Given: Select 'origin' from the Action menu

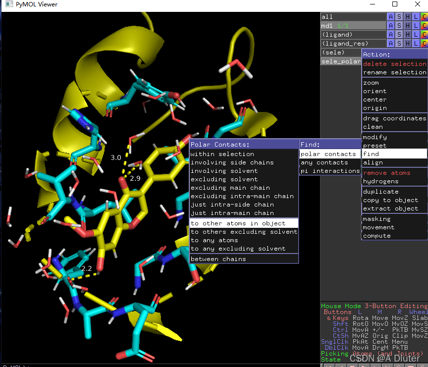Looking at the screenshot, I should [x=395, y=108].
